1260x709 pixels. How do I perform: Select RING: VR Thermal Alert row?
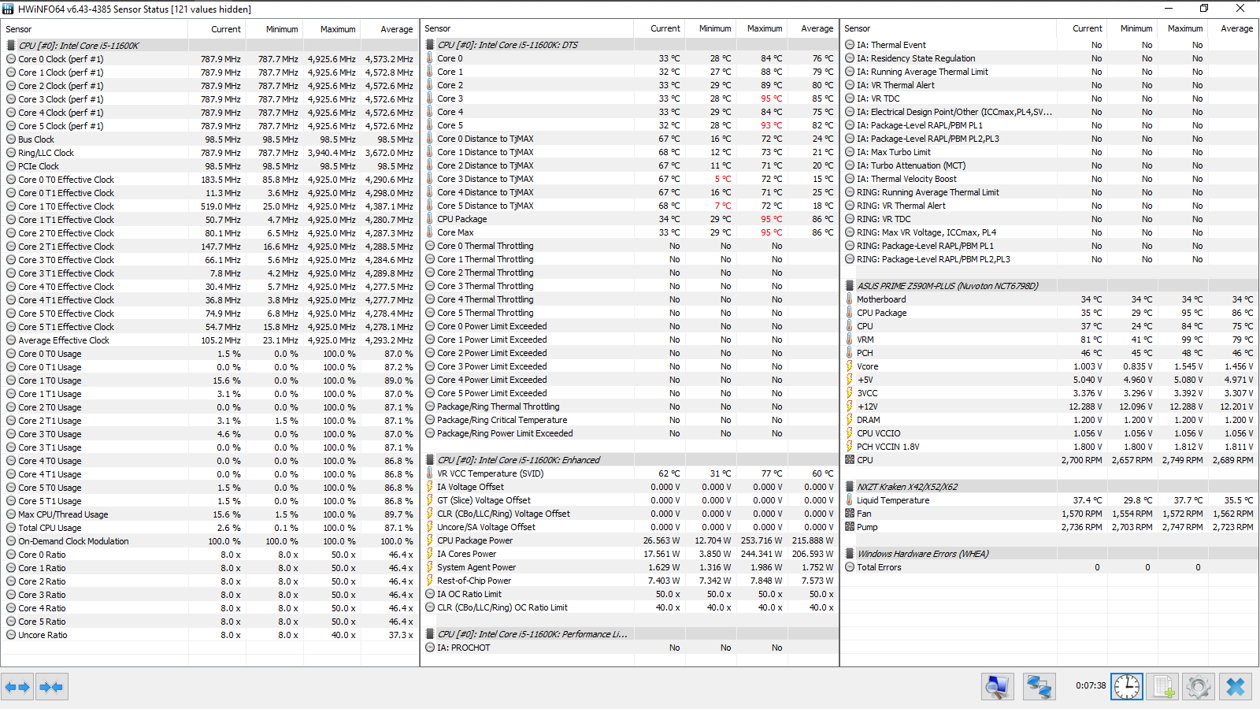pyautogui.click(x=1049, y=206)
